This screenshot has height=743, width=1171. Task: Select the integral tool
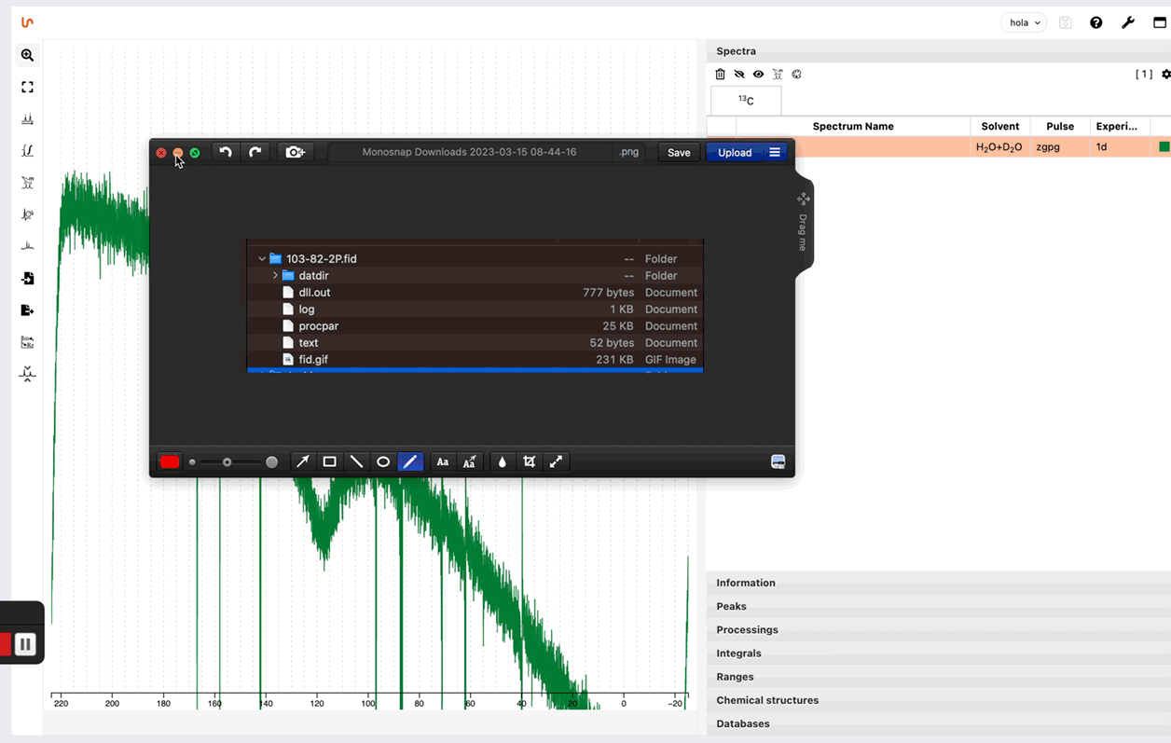pos(27,151)
